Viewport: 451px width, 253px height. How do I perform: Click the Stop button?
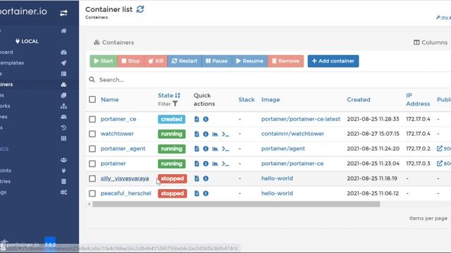tap(130, 61)
